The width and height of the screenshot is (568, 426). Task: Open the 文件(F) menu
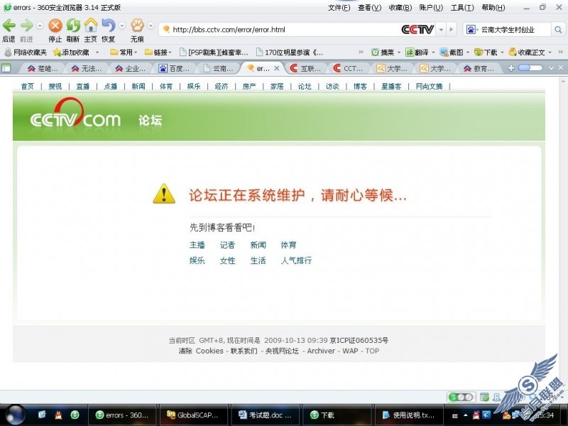click(x=339, y=8)
